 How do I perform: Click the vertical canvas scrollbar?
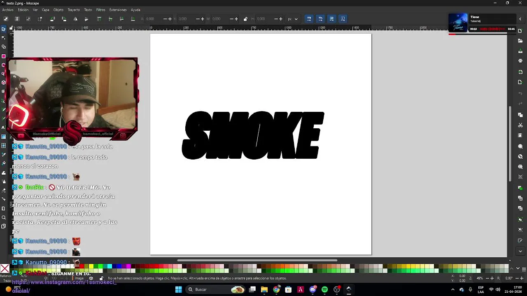510,143
